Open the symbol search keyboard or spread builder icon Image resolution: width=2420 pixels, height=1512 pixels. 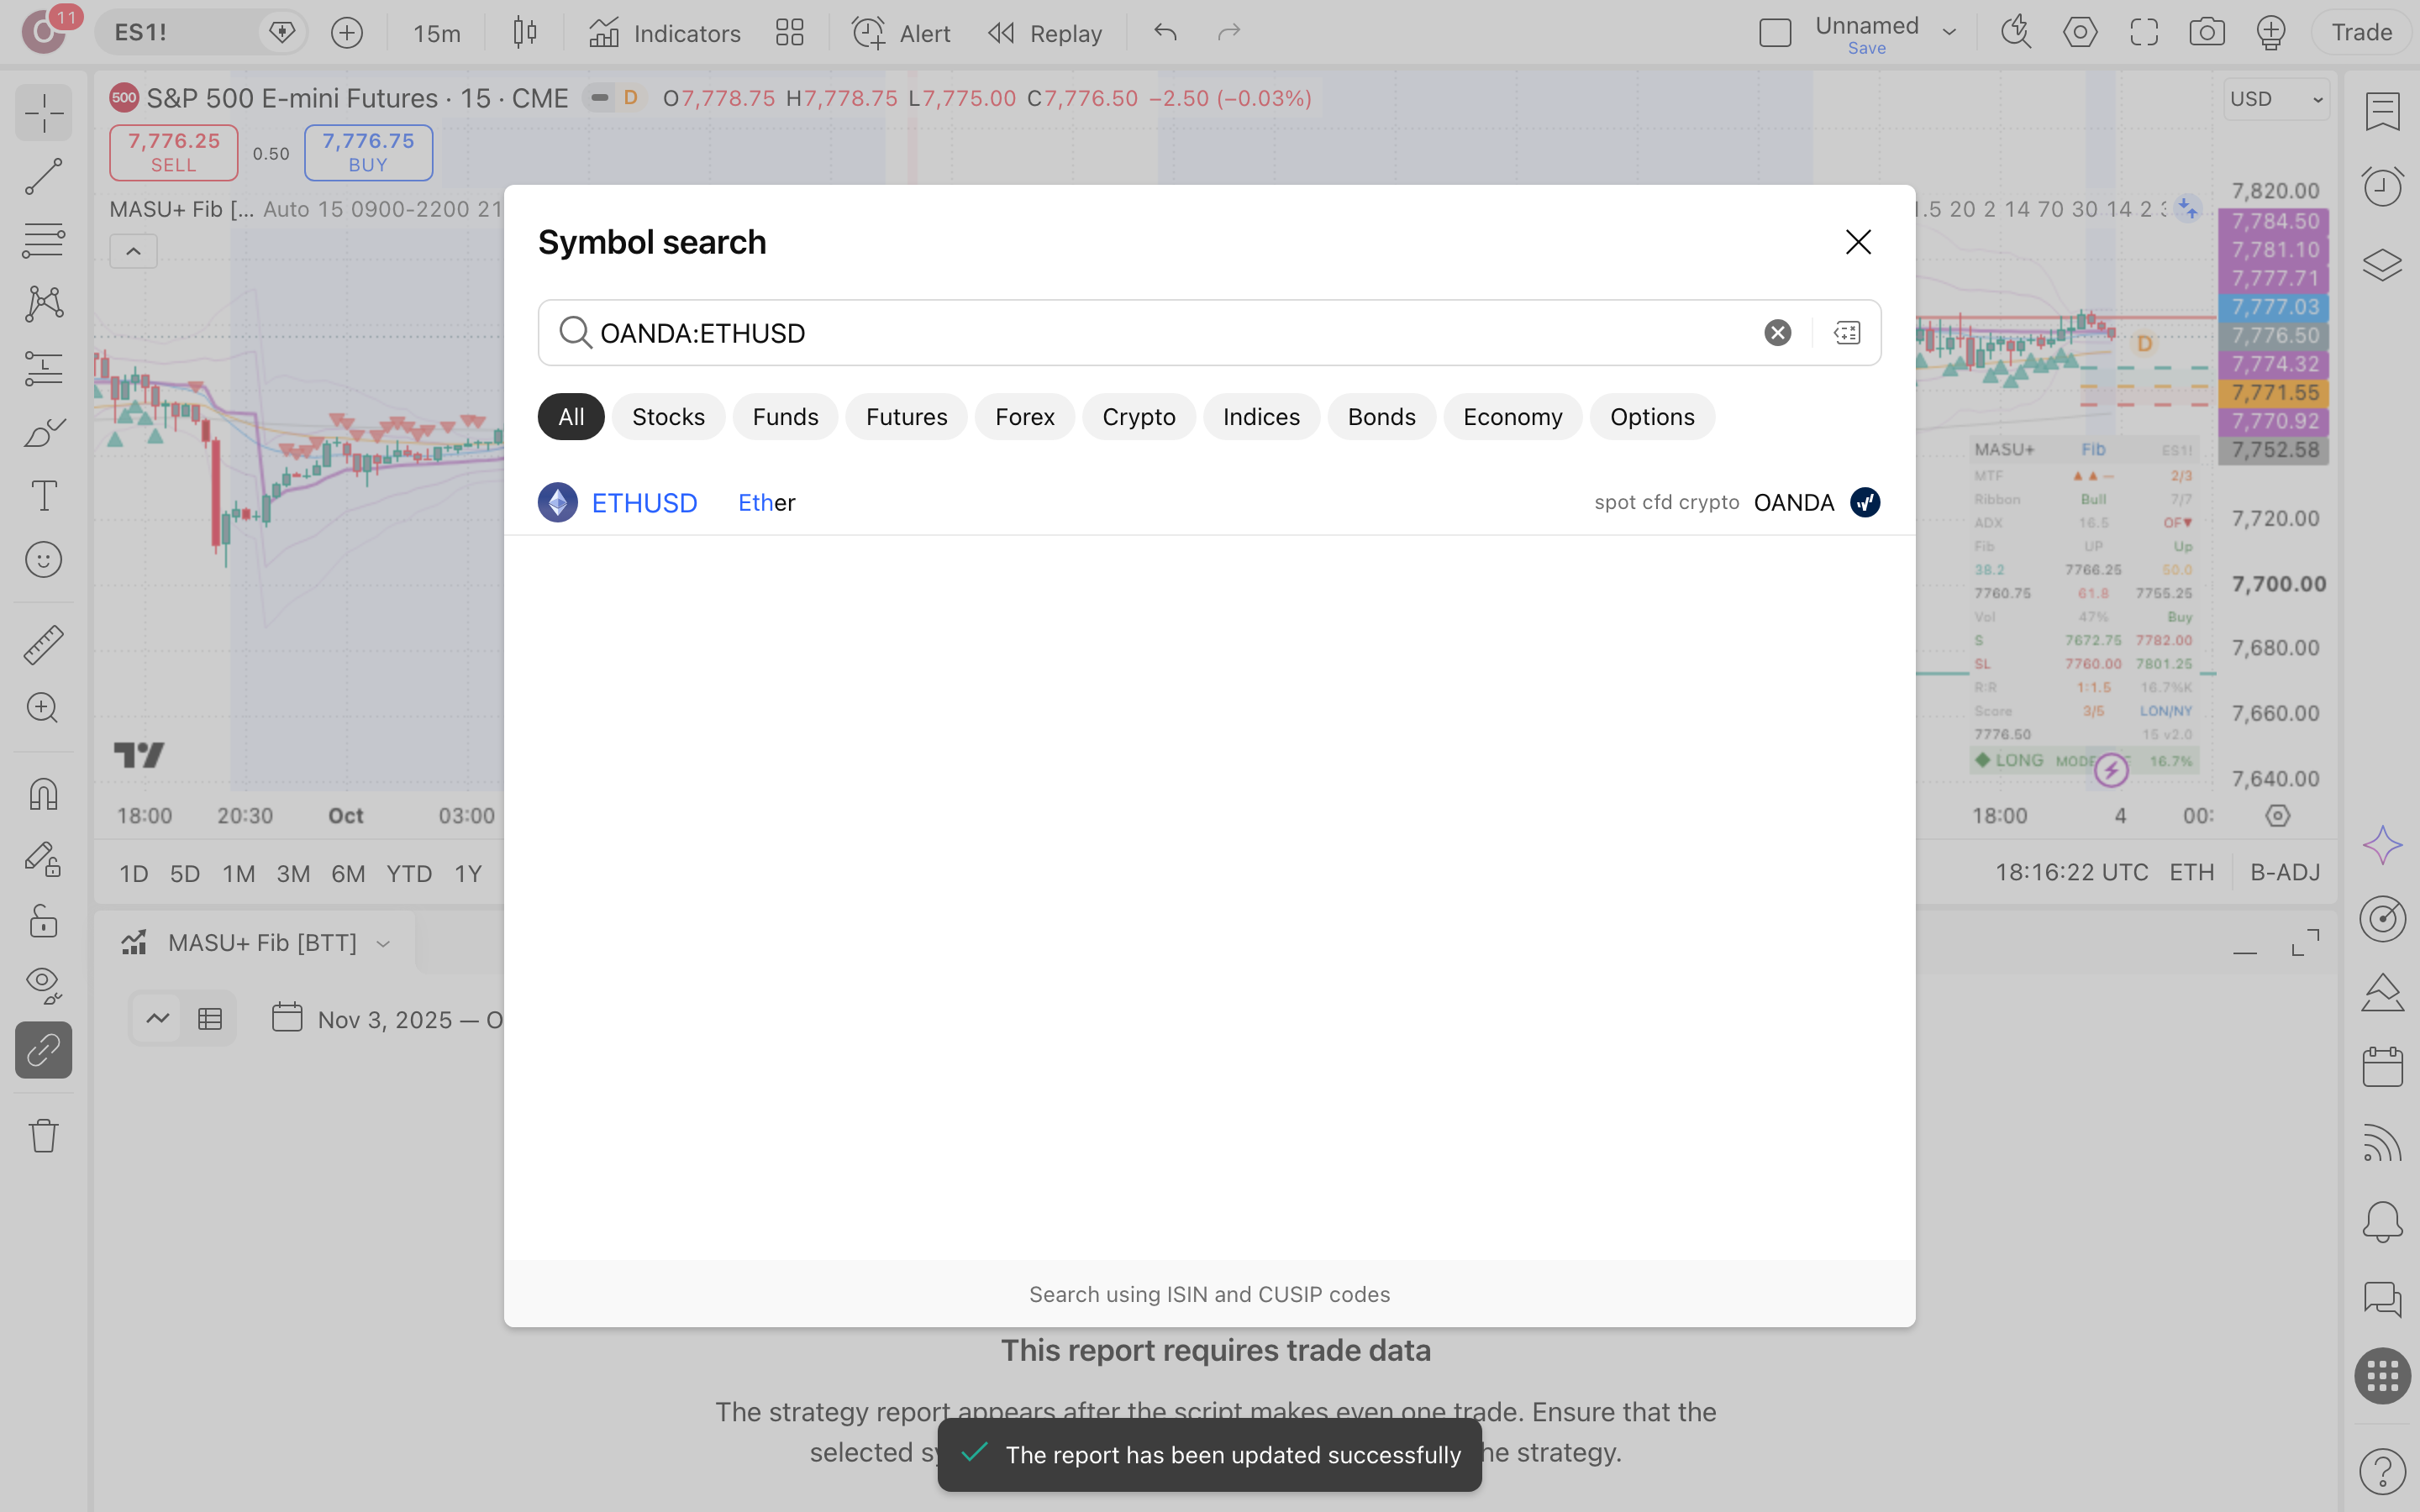(x=1847, y=333)
